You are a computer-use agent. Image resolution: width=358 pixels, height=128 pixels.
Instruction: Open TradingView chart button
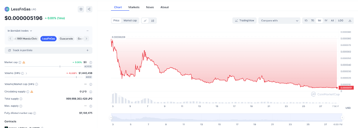click(x=245, y=21)
